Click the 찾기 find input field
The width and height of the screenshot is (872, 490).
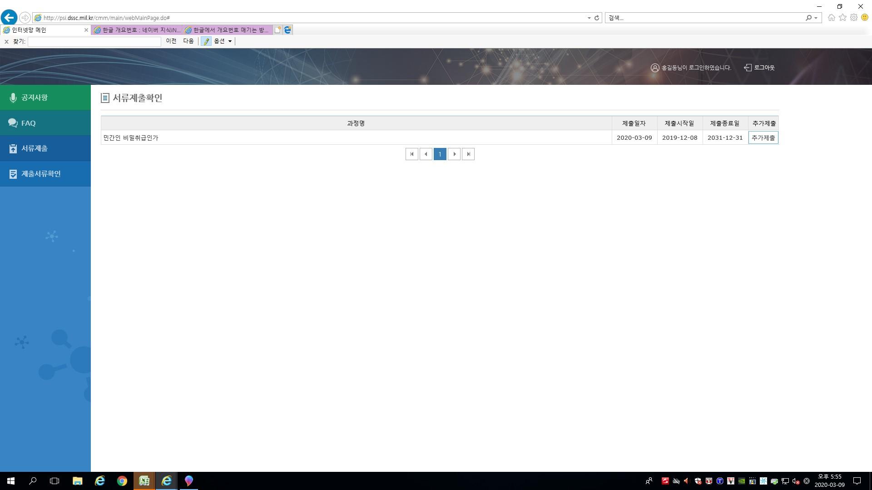tap(94, 41)
